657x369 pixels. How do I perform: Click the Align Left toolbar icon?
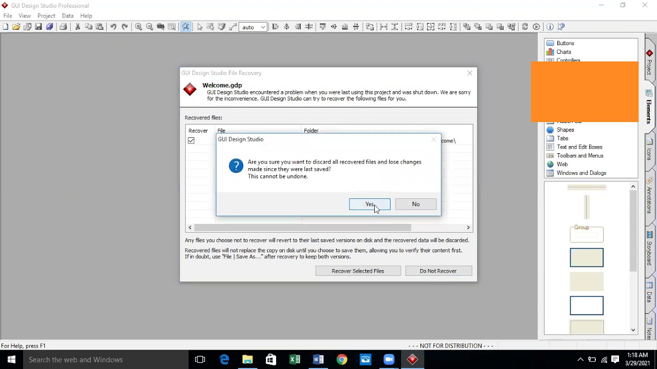tap(276, 27)
